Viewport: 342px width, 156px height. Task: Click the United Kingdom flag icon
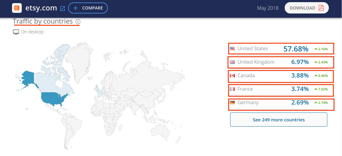(x=232, y=62)
